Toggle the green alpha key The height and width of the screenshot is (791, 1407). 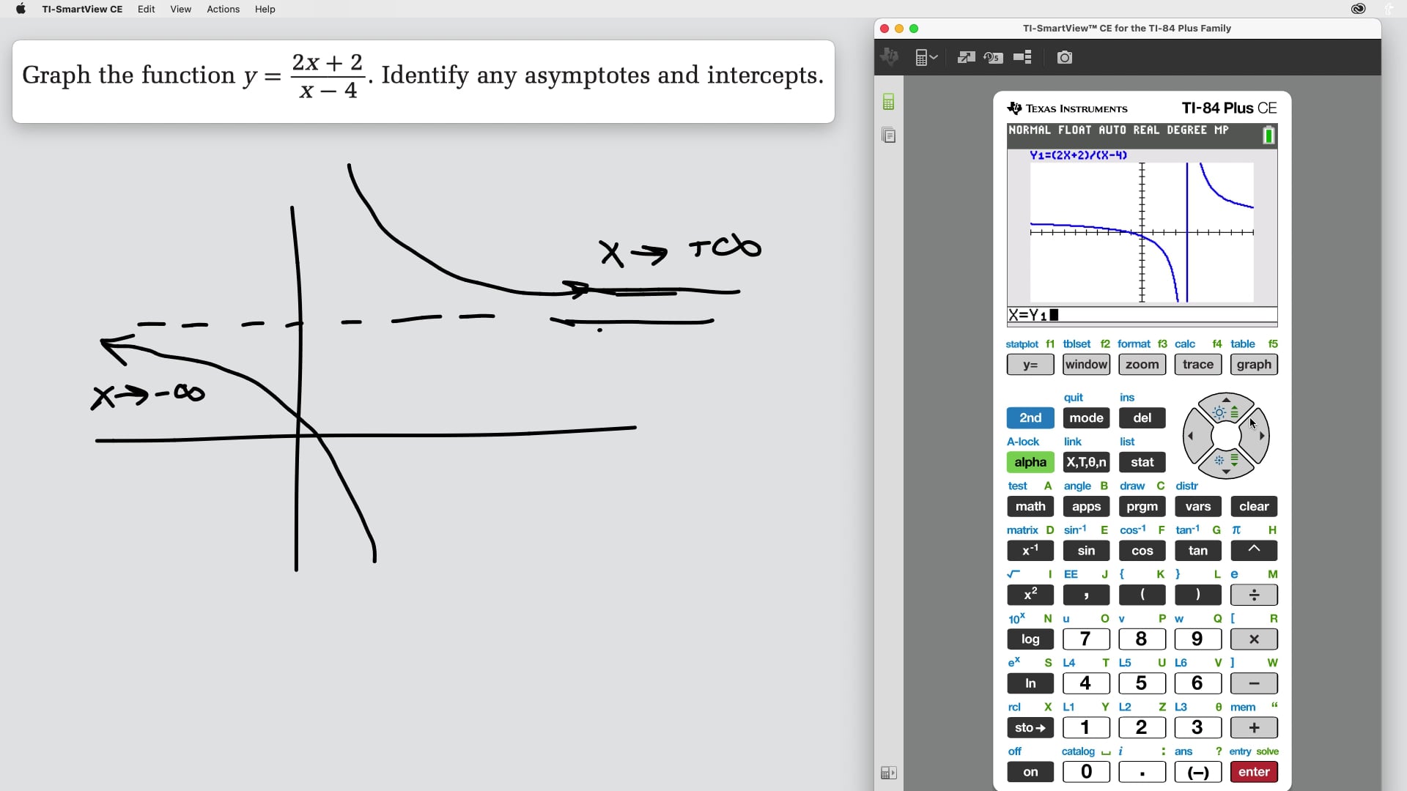coord(1030,462)
